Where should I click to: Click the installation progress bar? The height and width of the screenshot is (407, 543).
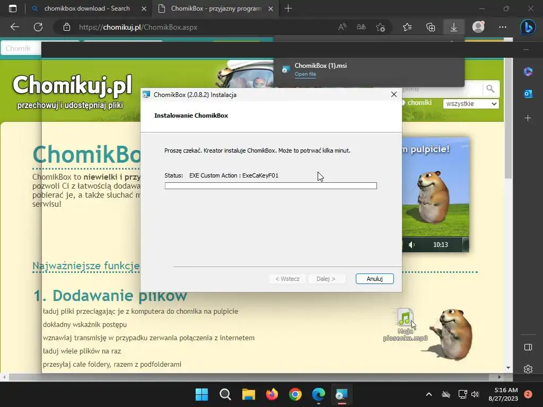coord(271,186)
